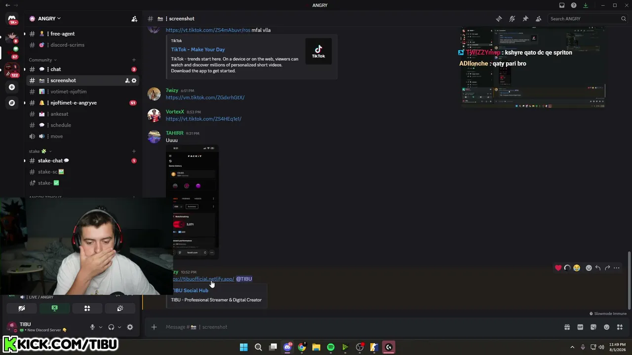
Task: Deafen with the headphones button
Action: point(111,327)
